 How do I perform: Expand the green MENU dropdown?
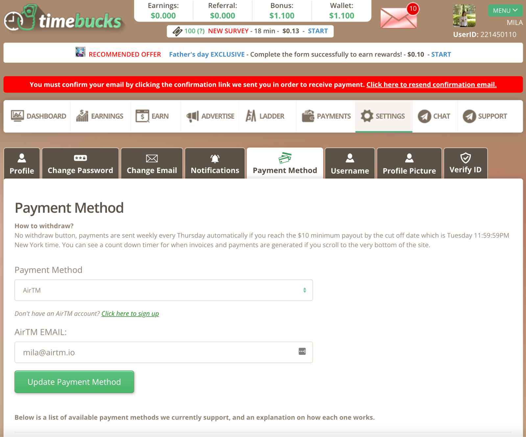point(505,10)
